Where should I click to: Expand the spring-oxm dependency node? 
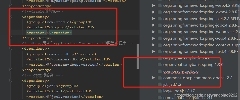[x=153, y=12]
